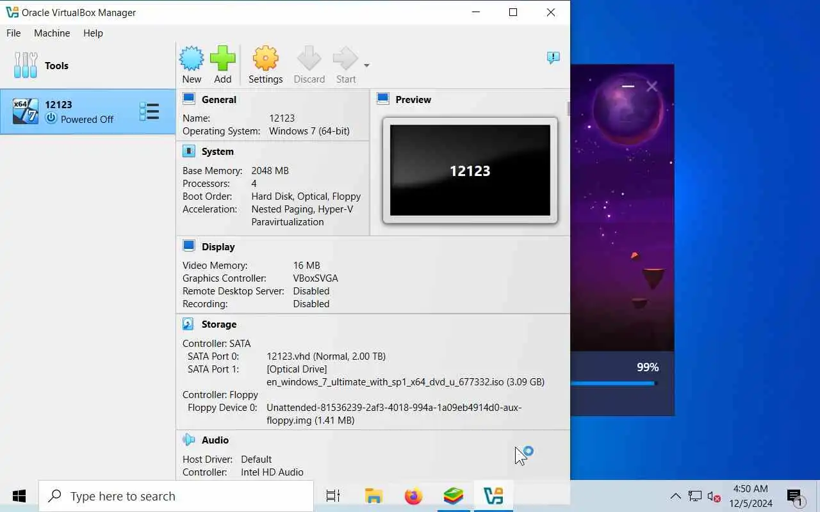This screenshot has width=820, height=512.
Task: Open the clock showing 4:50 AM
Action: point(751,496)
